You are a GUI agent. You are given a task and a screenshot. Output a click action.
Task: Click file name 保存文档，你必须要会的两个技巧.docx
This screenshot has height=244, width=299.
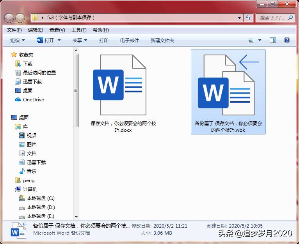point(123,127)
